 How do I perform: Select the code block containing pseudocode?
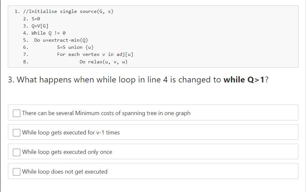(x=153, y=36)
